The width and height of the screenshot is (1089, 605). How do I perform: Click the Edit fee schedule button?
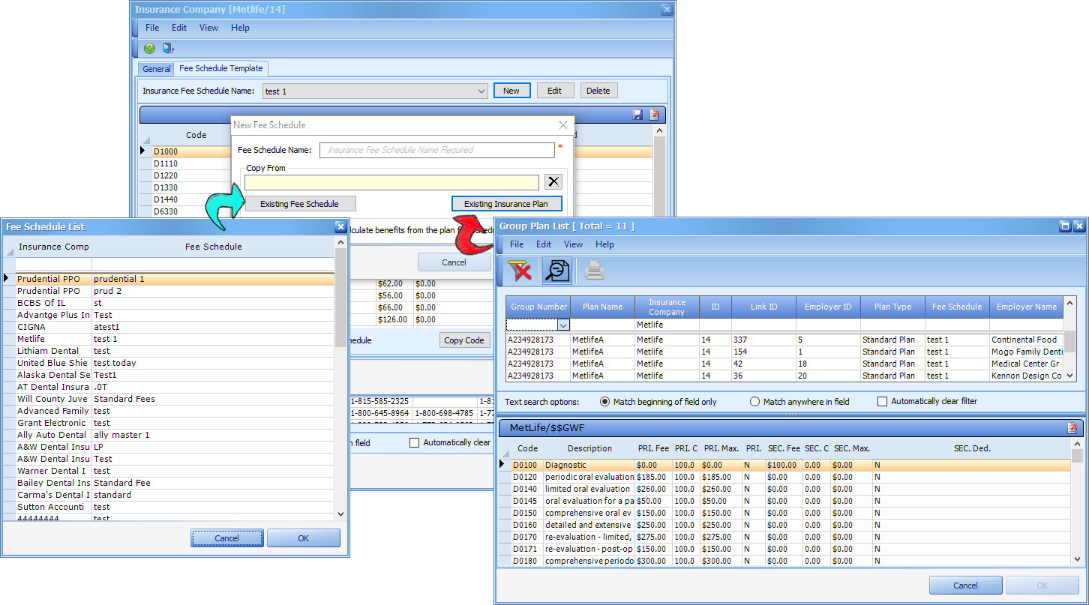(554, 91)
